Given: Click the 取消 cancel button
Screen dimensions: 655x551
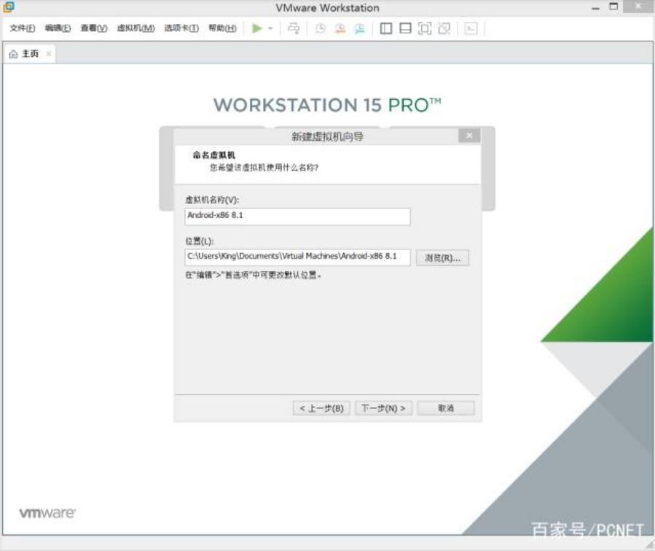Looking at the screenshot, I should pos(446,408).
